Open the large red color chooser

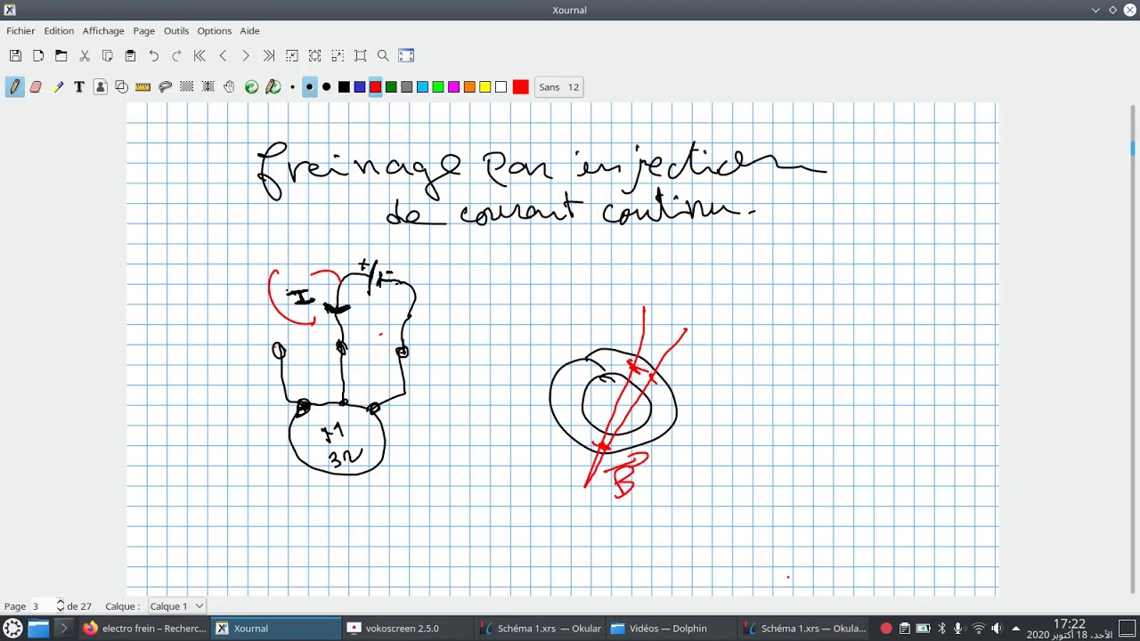tap(521, 86)
